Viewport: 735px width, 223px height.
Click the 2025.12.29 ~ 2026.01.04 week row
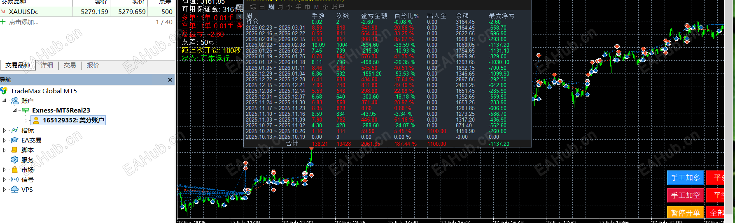click(x=387, y=74)
